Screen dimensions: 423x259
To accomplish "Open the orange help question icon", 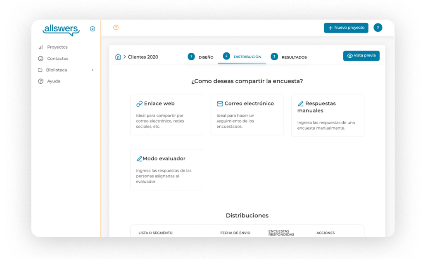I will (x=116, y=28).
